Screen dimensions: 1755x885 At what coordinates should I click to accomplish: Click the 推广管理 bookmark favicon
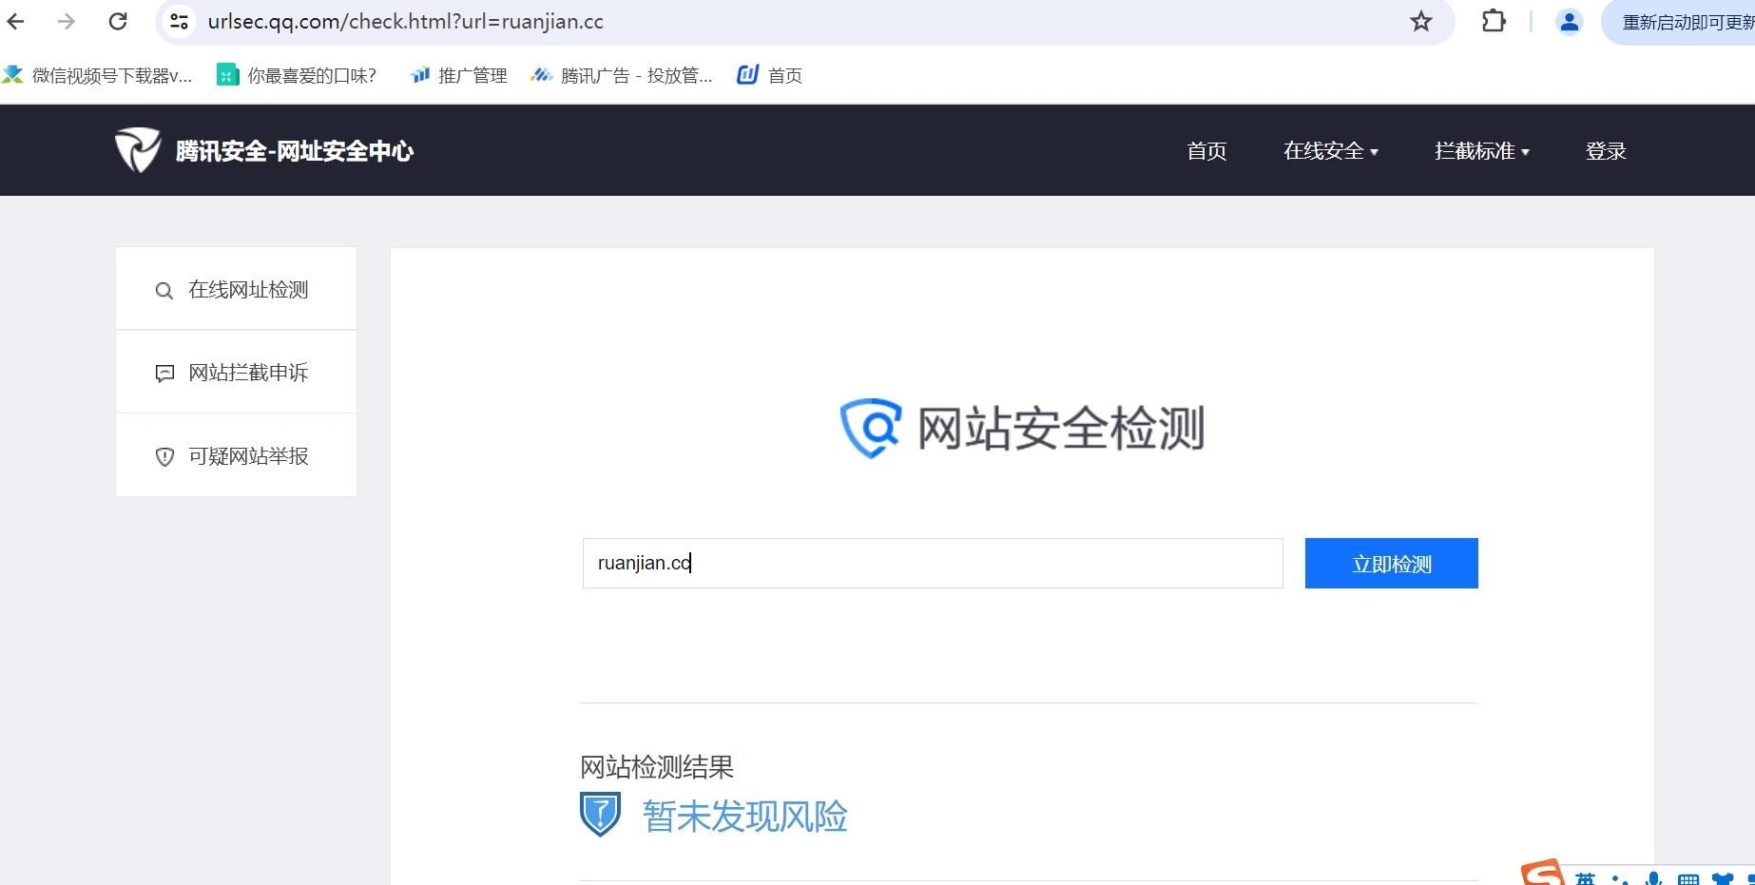[420, 75]
